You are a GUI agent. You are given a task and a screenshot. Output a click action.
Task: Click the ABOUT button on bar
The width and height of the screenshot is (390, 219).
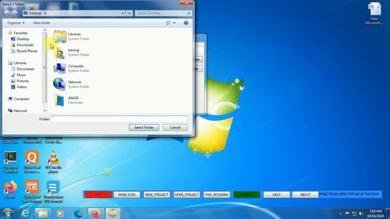click(x=305, y=195)
